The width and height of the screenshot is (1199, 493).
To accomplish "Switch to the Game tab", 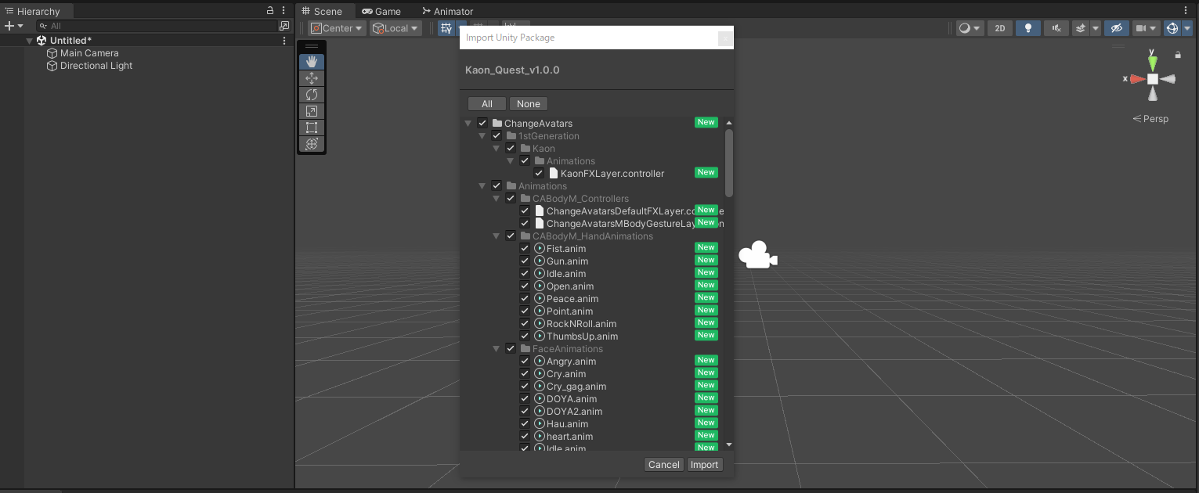I will (381, 11).
